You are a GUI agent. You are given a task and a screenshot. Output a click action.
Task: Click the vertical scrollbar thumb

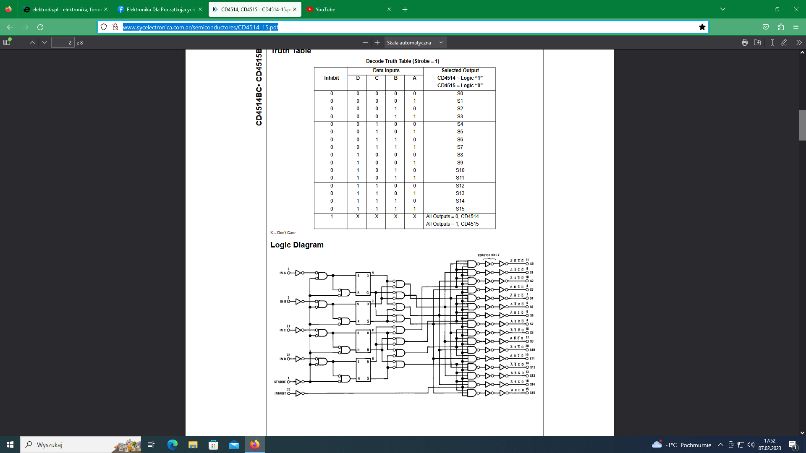coord(802,125)
